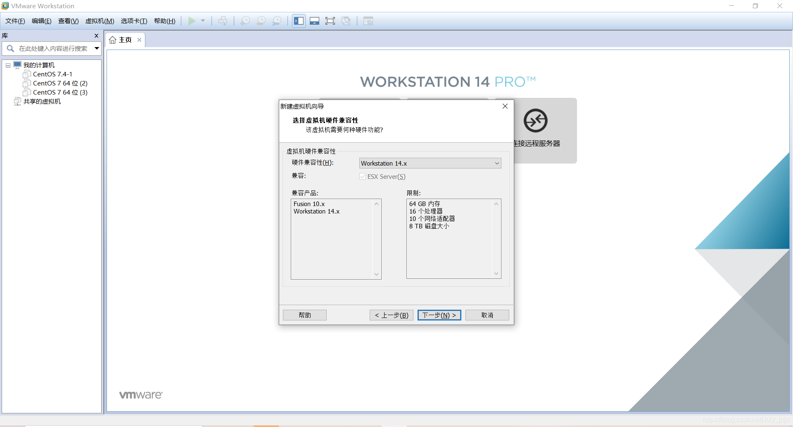The image size is (793, 427).
Task: Click 8 TB 磁盘大小 limitation entry
Action: (x=429, y=226)
